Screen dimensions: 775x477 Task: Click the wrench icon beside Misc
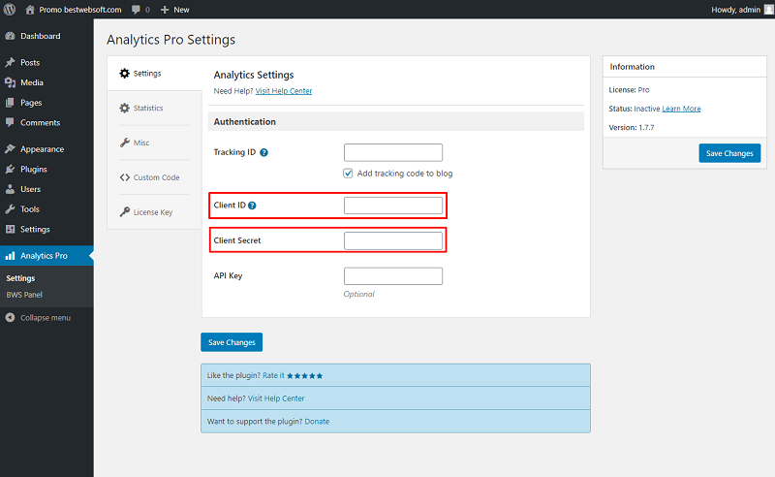point(125,143)
